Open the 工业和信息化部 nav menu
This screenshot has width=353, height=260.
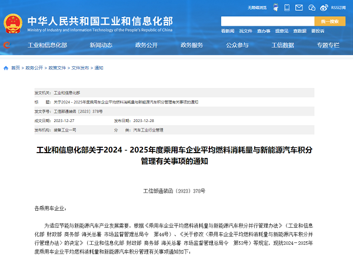pos(48,45)
